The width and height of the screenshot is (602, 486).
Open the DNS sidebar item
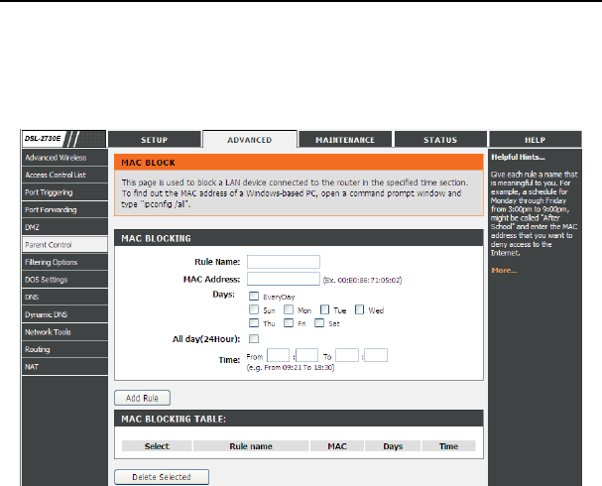click(64, 298)
